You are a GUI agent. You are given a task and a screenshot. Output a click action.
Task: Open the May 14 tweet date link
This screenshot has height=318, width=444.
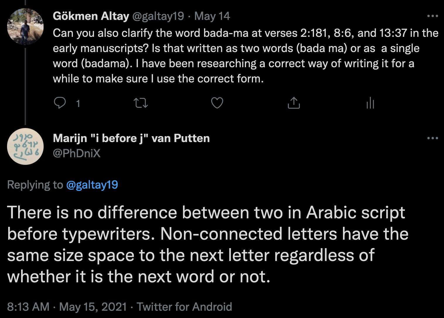pos(212,16)
